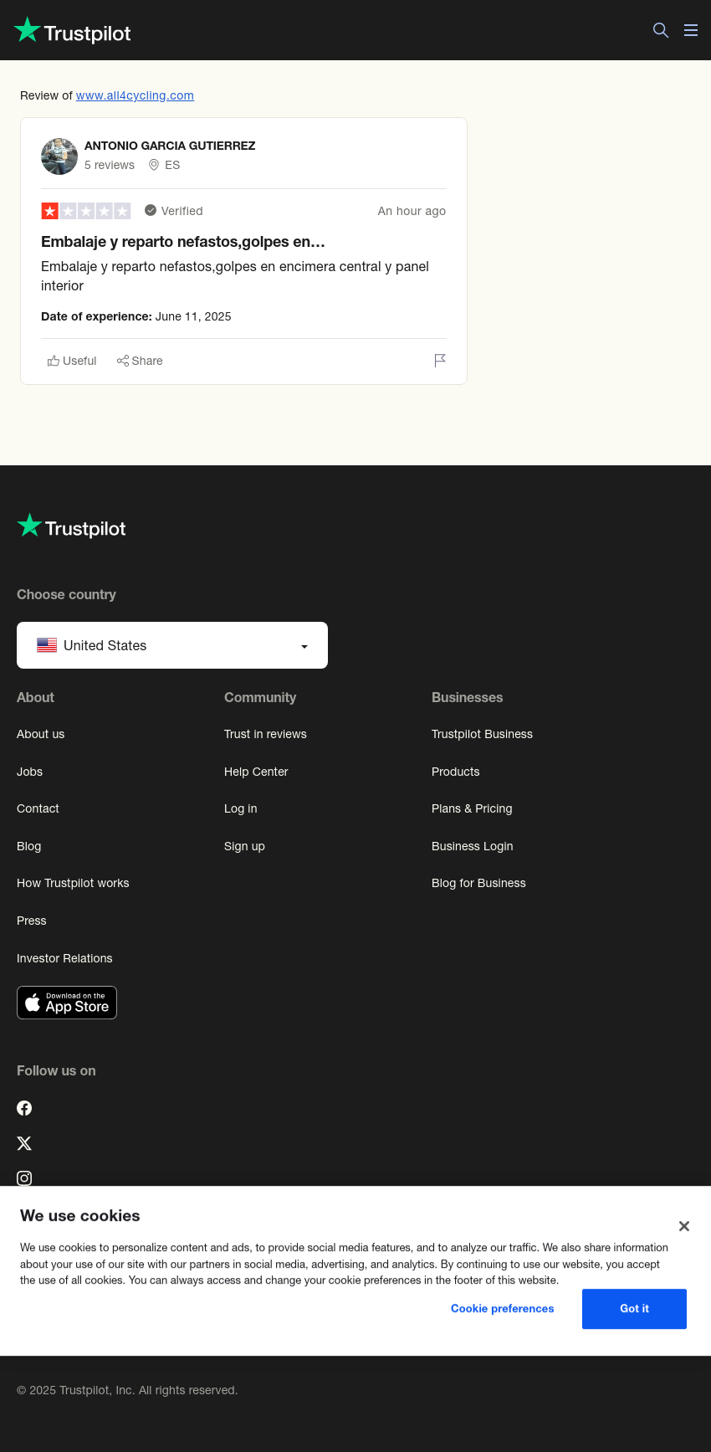Open Help Center link
This screenshot has height=1452, width=711.
pyautogui.click(x=256, y=772)
